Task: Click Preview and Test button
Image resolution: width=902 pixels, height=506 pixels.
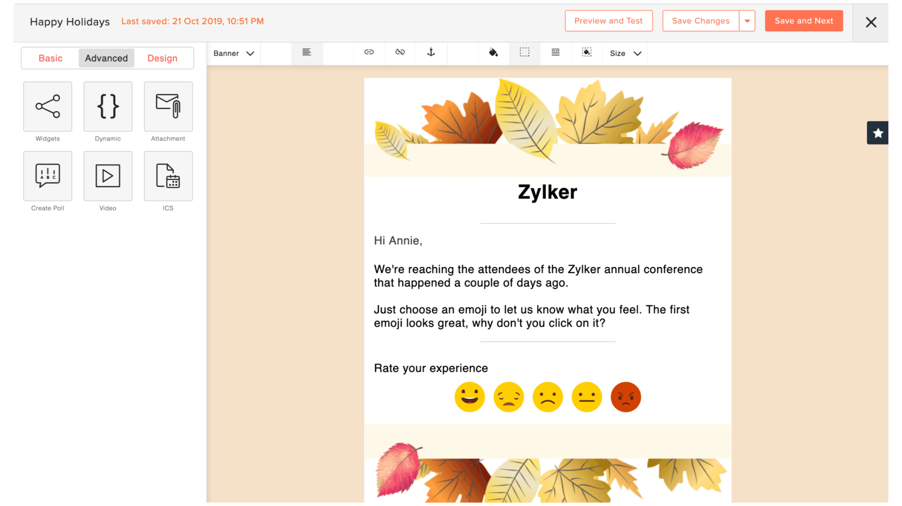Action: [609, 21]
